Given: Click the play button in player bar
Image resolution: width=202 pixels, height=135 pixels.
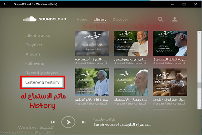Looking at the screenshot, I should click(x=68, y=122).
